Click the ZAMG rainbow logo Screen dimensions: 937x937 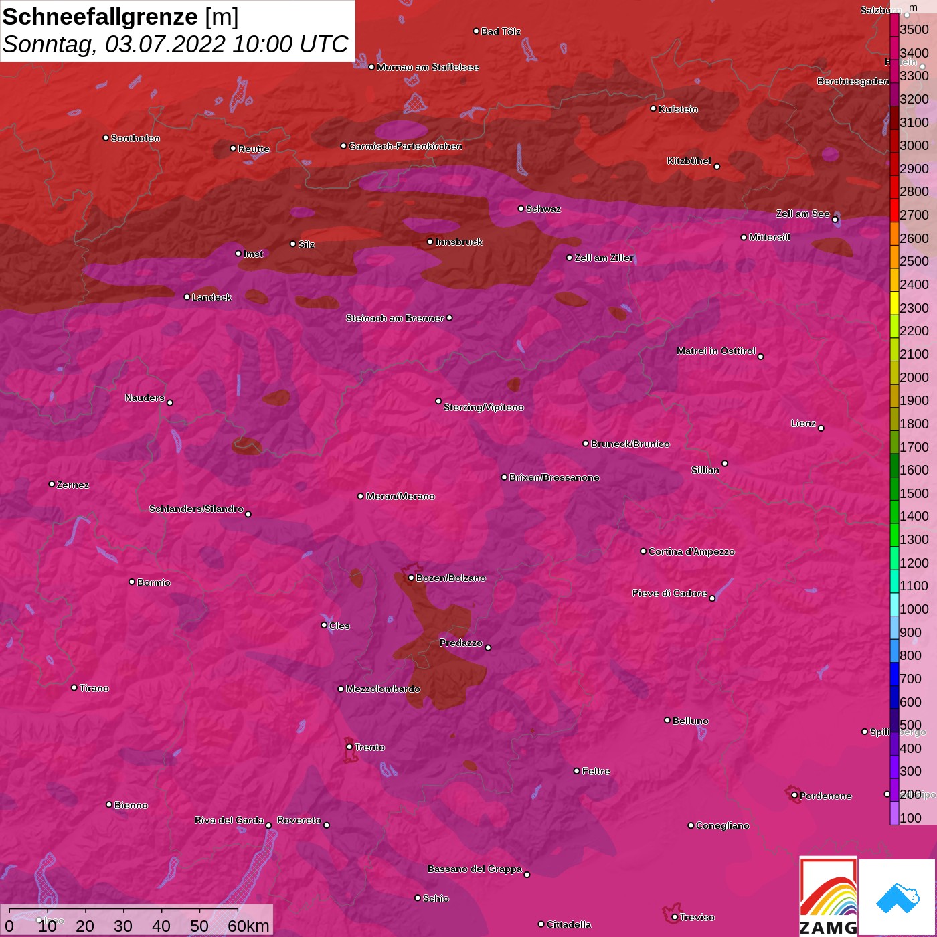coord(828,897)
